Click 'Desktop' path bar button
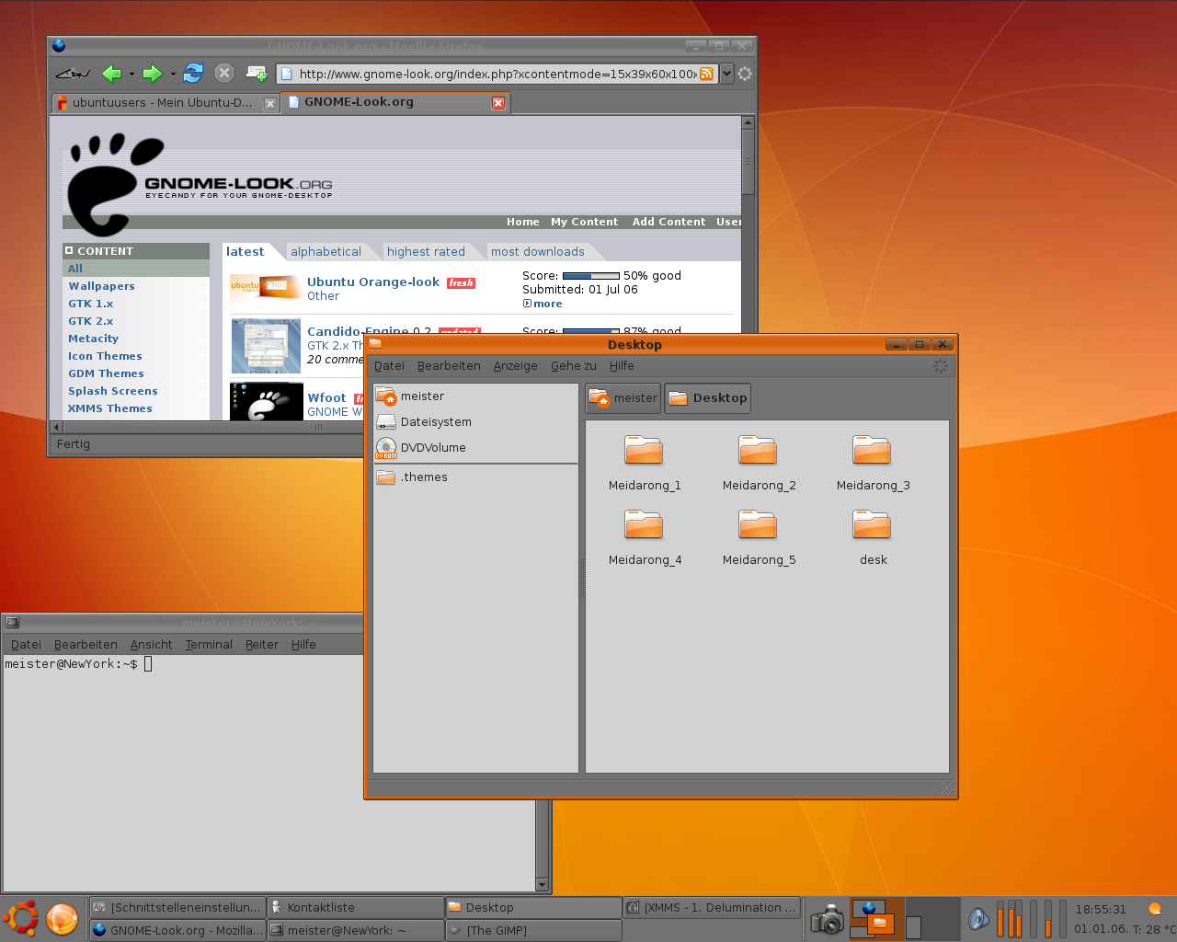 (x=707, y=398)
